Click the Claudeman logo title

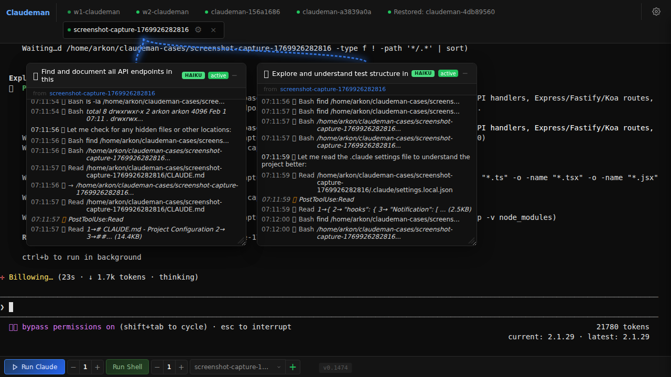[28, 12]
